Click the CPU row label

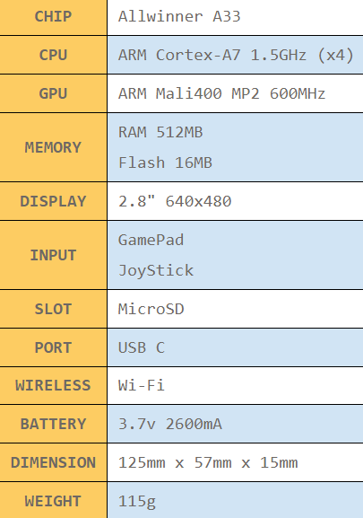(53, 55)
